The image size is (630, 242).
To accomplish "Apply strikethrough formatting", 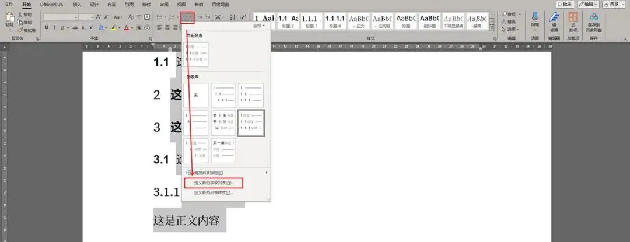I will click(75, 27).
